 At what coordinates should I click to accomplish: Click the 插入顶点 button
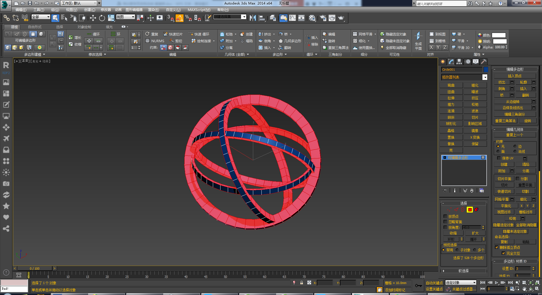coord(515,76)
